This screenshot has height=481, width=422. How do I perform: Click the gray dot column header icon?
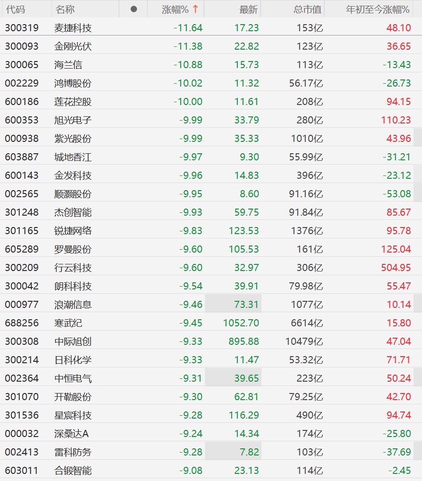(x=134, y=9)
